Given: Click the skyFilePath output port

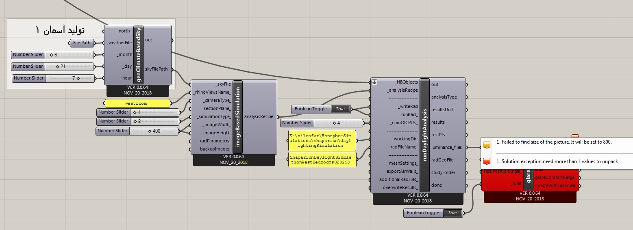Looking at the screenshot, I should [156, 69].
